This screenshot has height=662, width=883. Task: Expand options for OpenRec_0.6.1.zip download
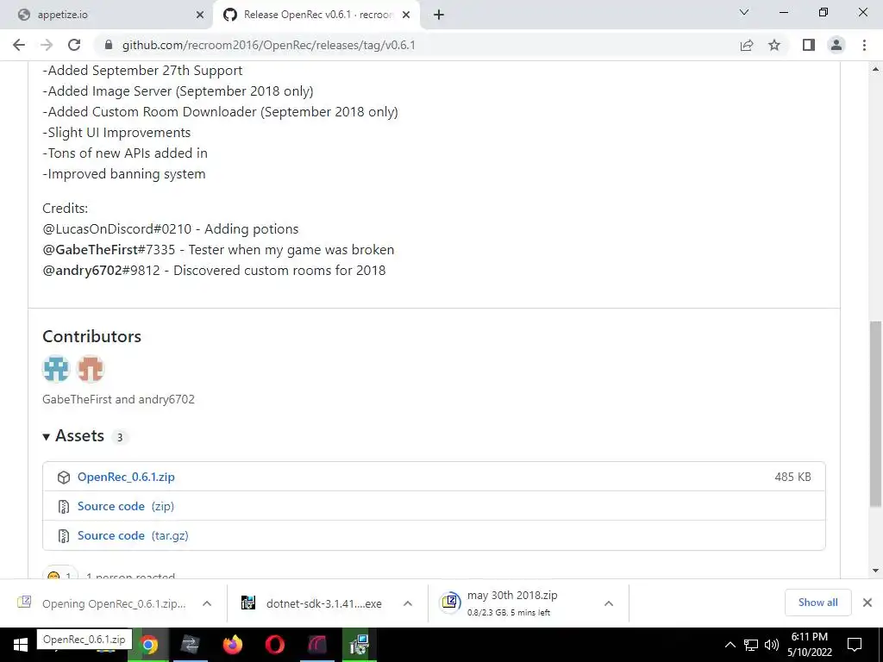coord(207,603)
